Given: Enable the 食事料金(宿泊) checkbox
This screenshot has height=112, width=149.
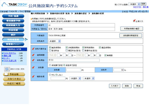Looking at the screenshot, I should tap(83, 50).
